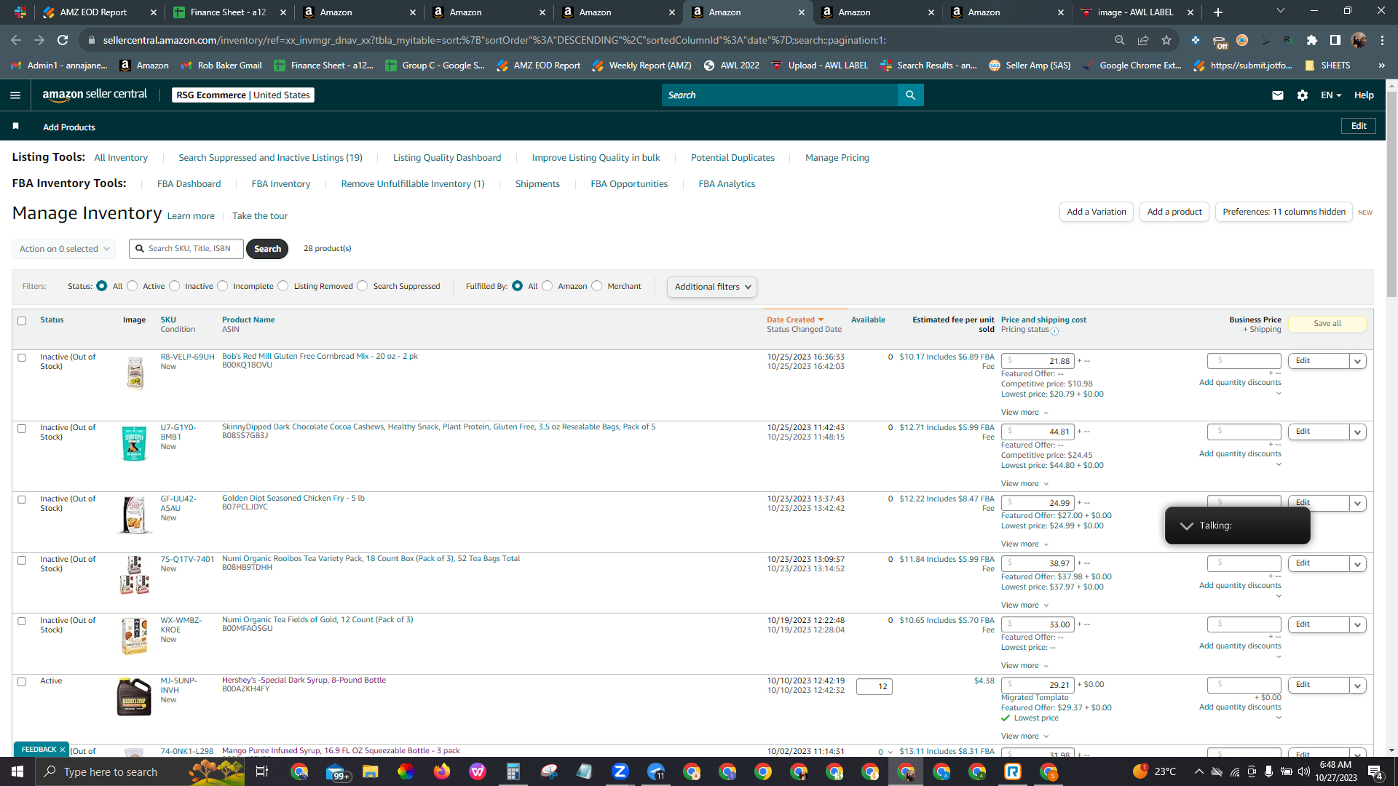Collapse the Talking overlay chevron
Image resolution: width=1398 pixels, height=786 pixels.
pyautogui.click(x=1187, y=526)
